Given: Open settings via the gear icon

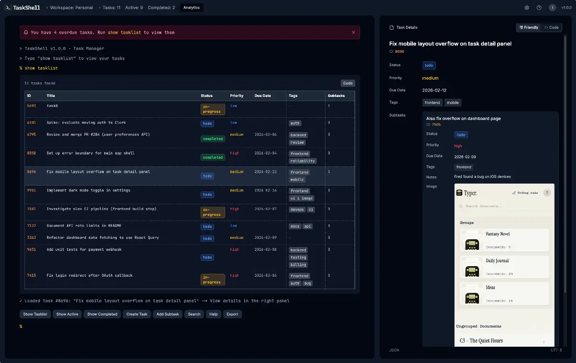Looking at the screenshot, I should pyautogui.click(x=527, y=8).
